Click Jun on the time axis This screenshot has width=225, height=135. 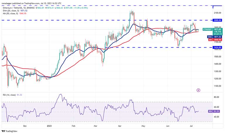(168, 126)
